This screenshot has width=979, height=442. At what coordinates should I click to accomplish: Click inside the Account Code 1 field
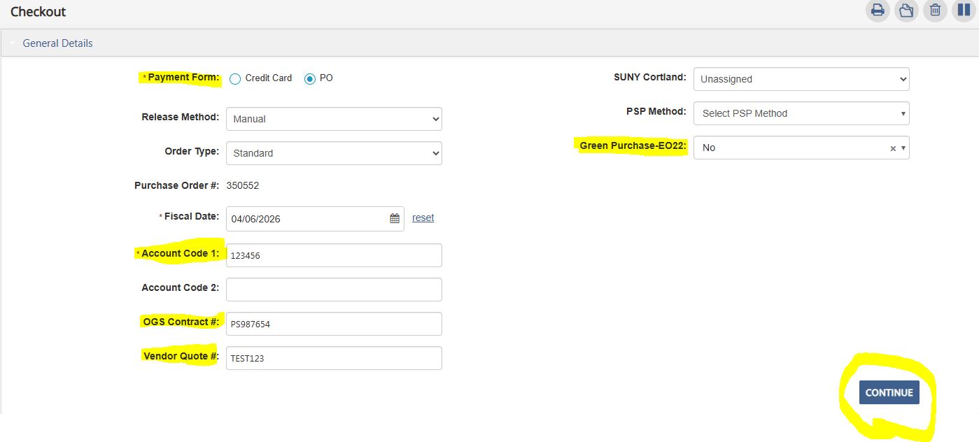click(x=334, y=255)
